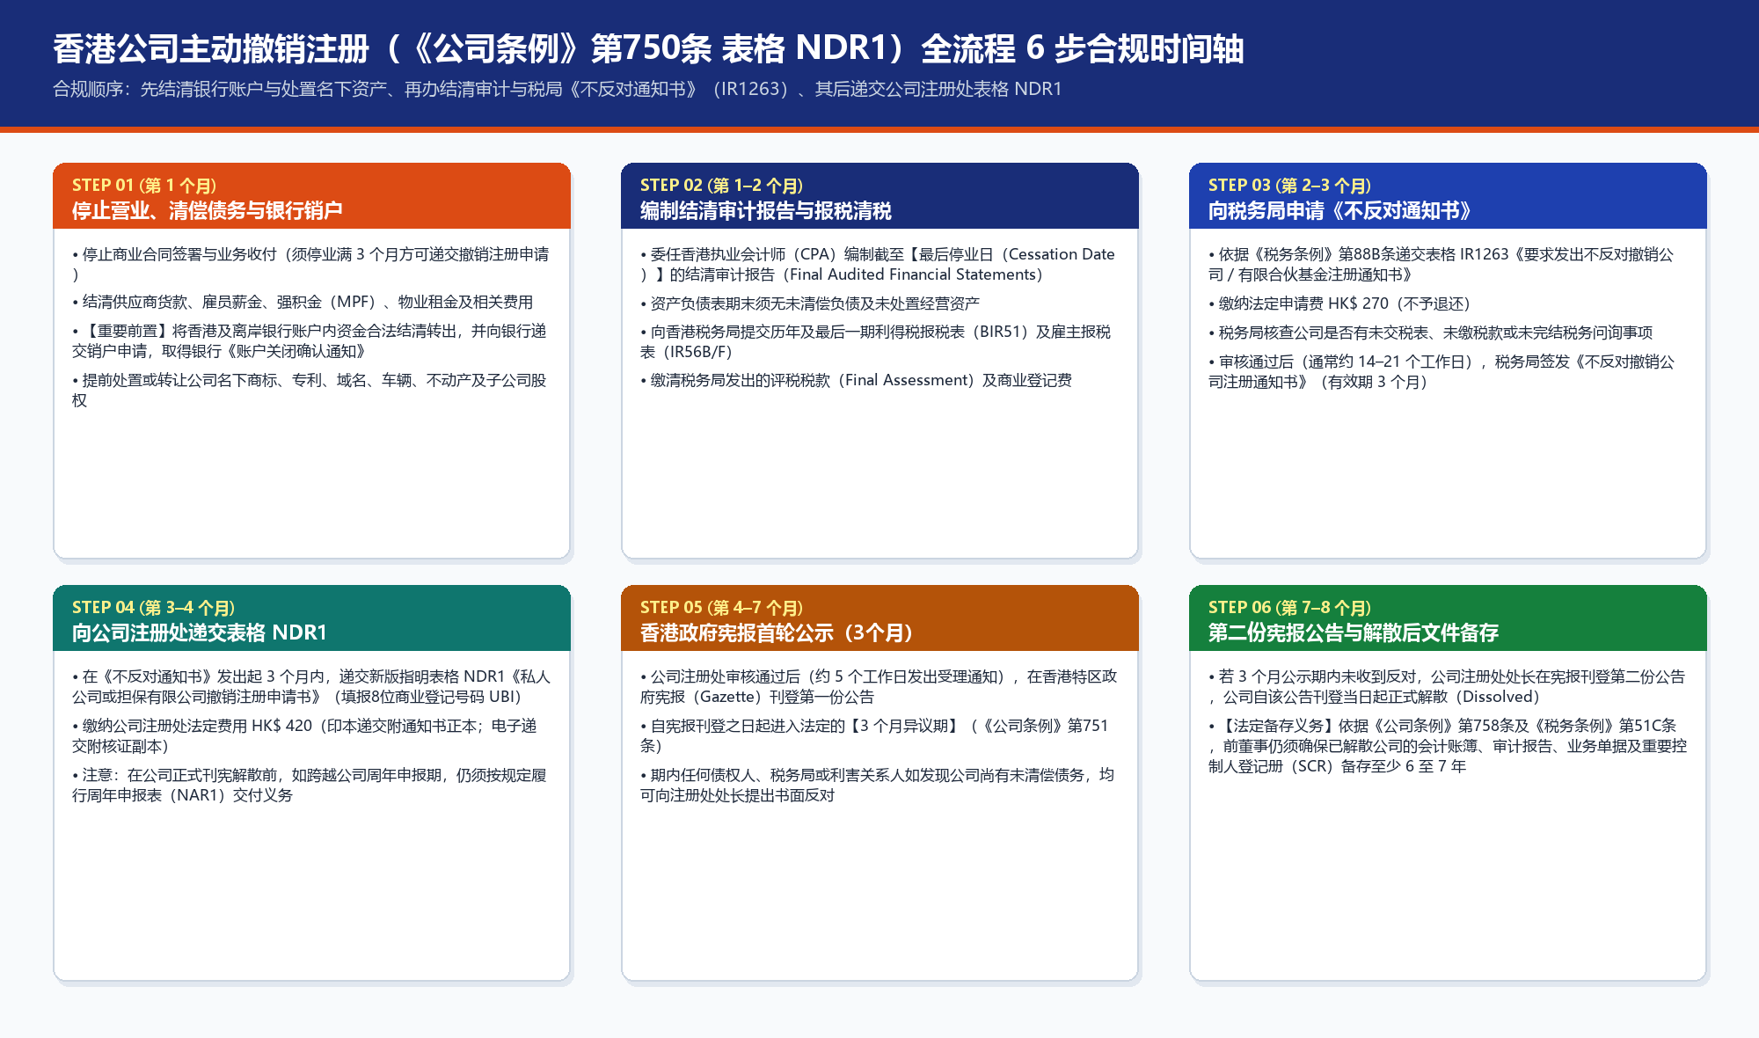The image size is (1759, 1038).
Task: Click bullet 税务局核查公司是否有未交税表
Action: pyautogui.click(x=1431, y=333)
